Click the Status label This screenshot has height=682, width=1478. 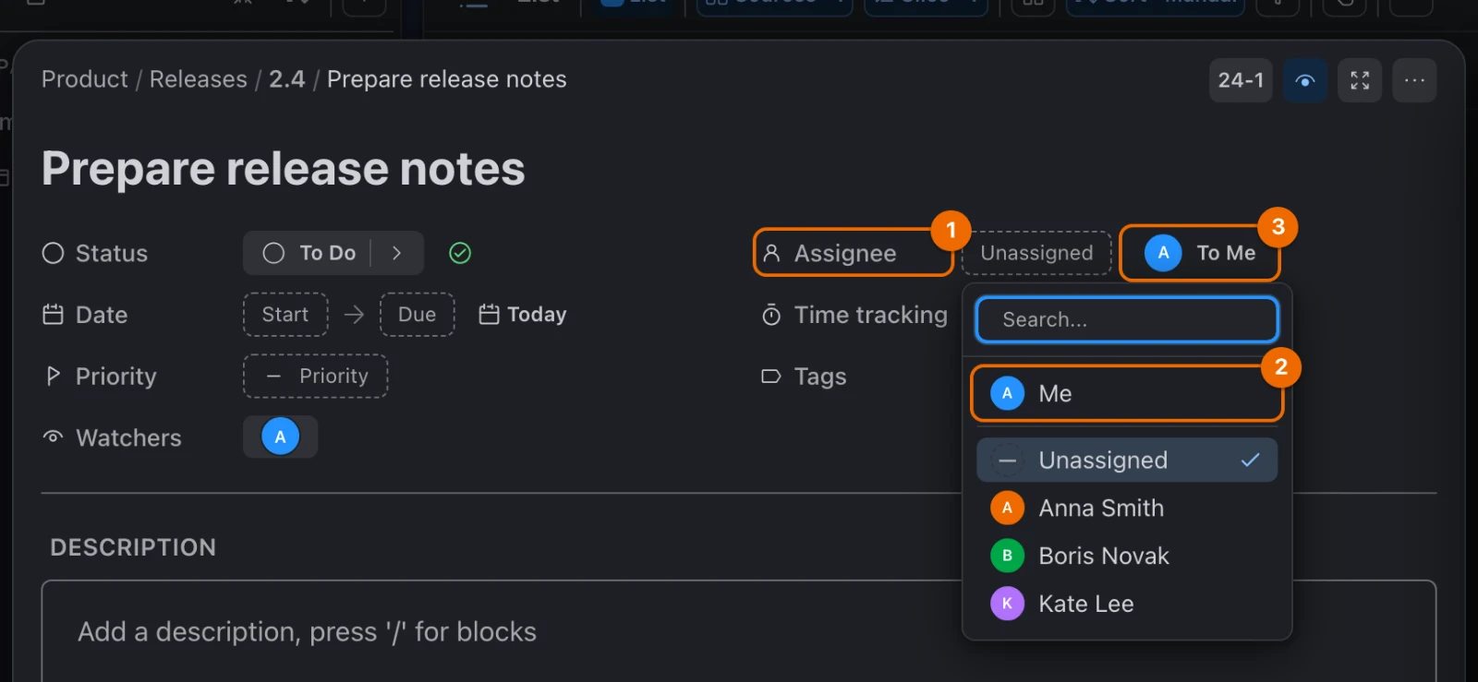point(112,253)
